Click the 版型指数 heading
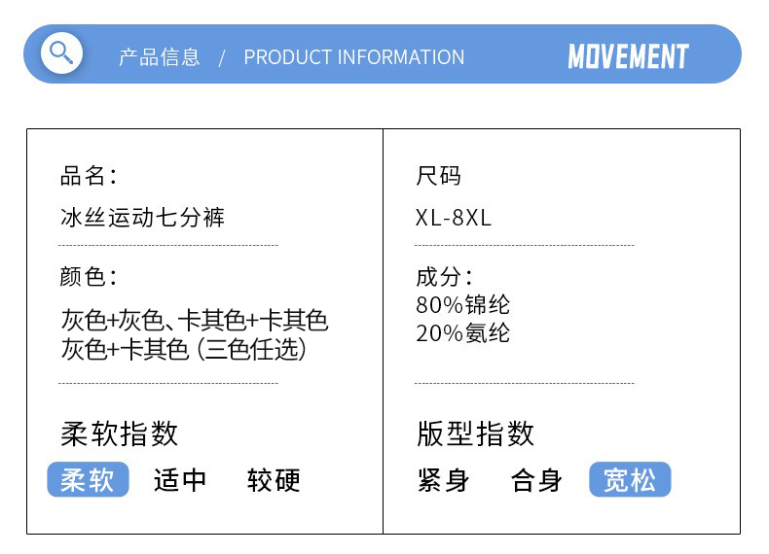The height and width of the screenshot is (554, 769). [x=475, y=434]
